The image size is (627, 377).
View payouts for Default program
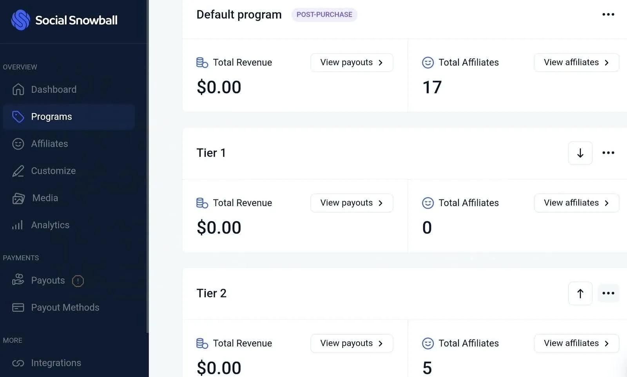coord(352,62)
